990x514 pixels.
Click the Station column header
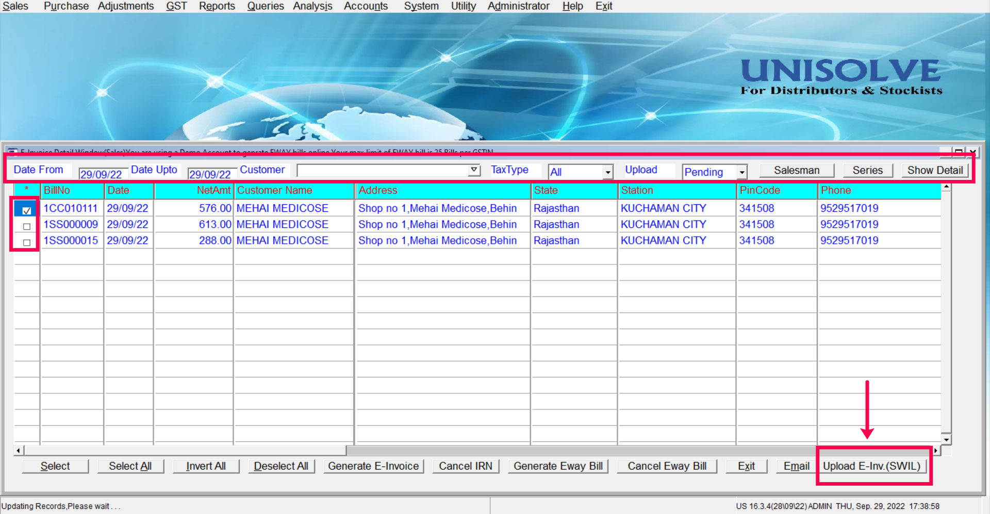pos(678,190)
